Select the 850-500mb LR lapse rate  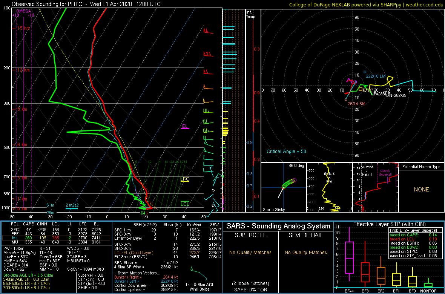coord(27,283)
